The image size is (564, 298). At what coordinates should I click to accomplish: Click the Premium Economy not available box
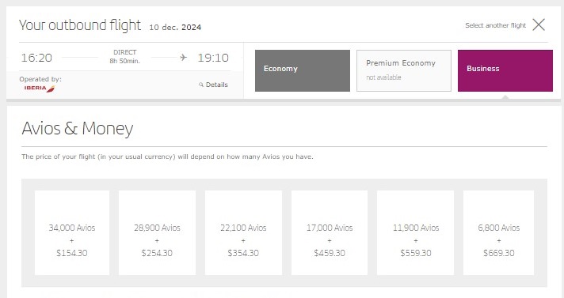[x=403, y=70]
